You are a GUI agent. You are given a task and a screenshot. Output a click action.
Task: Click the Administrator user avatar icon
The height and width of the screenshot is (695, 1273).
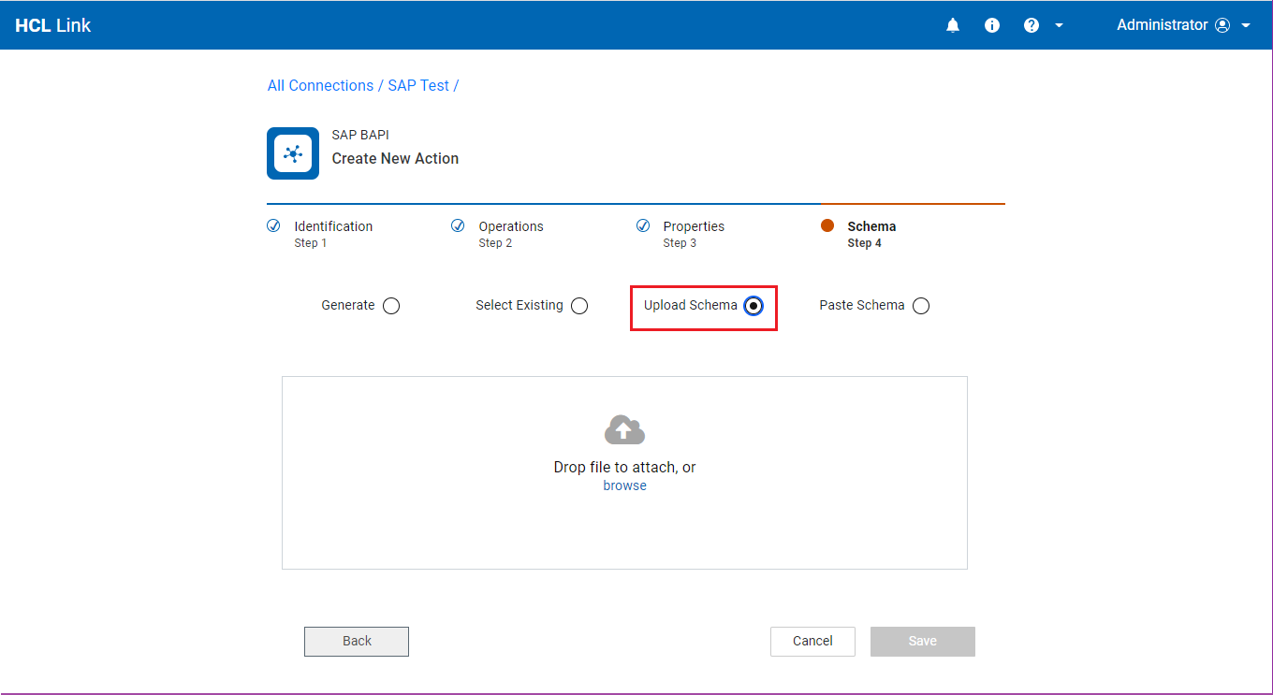click(x=1222, y=25)
